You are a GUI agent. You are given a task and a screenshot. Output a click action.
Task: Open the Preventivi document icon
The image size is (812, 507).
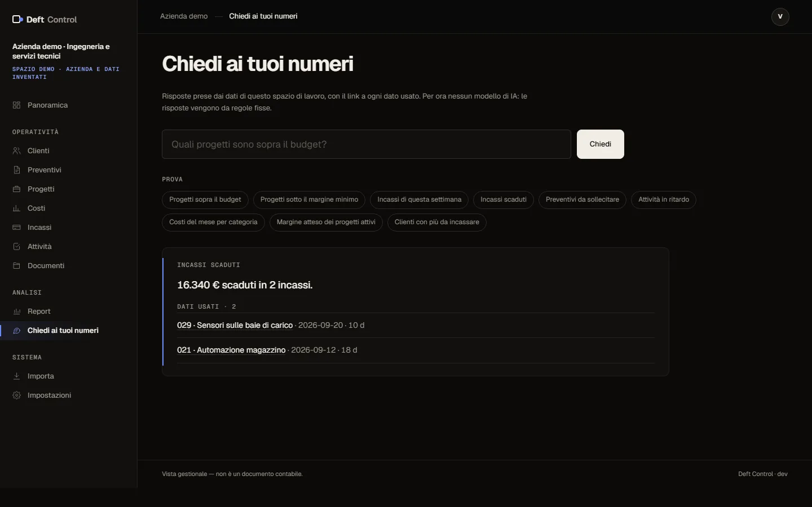[x=17, y=170]
